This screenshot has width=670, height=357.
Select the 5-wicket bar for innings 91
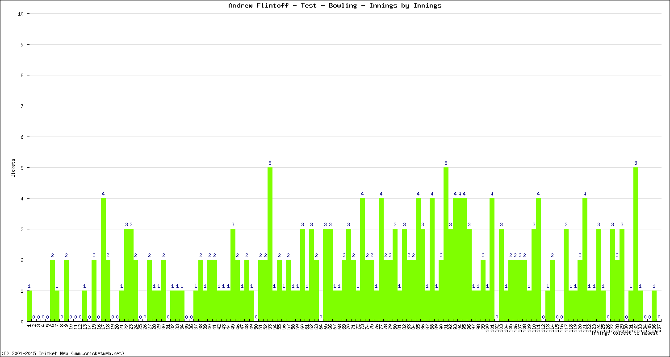click(446, 245)
